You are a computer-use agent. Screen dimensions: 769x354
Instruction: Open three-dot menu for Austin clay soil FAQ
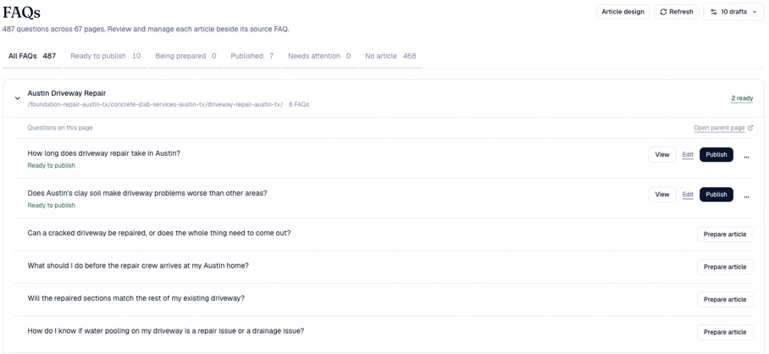pos(746,195)
